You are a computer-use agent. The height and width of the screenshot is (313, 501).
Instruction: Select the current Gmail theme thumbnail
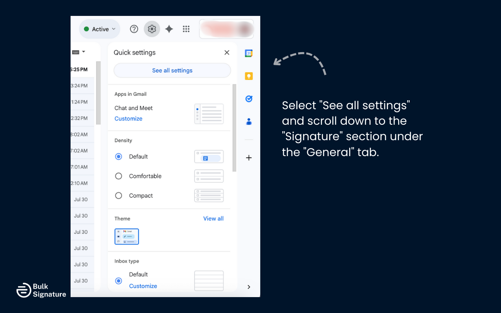coord(126,236)
